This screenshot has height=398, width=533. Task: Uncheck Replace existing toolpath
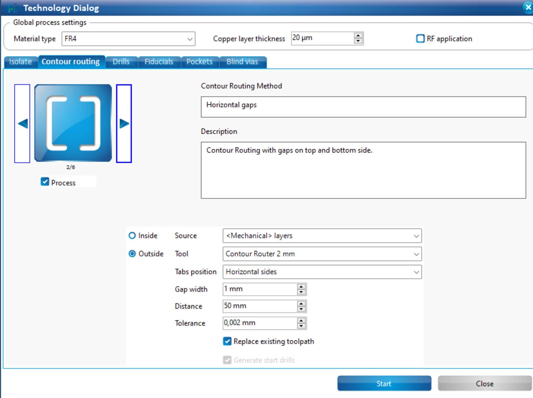227,341
